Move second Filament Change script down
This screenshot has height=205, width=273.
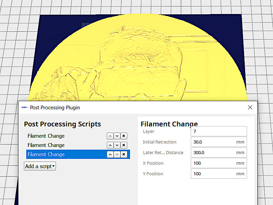coord(117,145)
